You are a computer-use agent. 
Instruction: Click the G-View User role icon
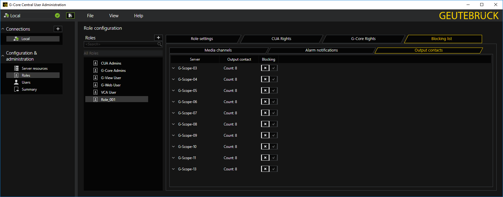[x=95, y=78]
